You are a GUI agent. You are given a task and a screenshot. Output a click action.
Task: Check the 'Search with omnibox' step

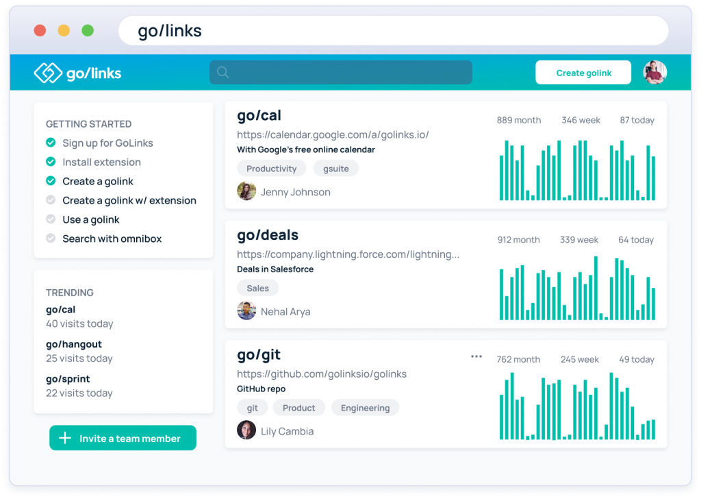(51, 238)
